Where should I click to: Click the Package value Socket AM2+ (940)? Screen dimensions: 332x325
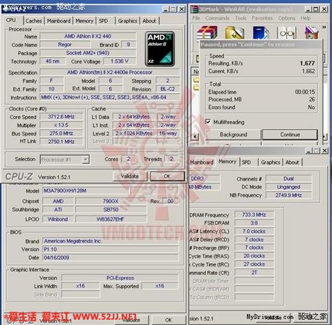[88, 53]
